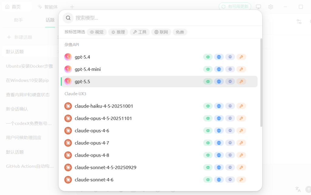Click the wrench icon for claude-opus-4-5-20251101
This screenshot has width=311, height=195.
coord(241,118)
